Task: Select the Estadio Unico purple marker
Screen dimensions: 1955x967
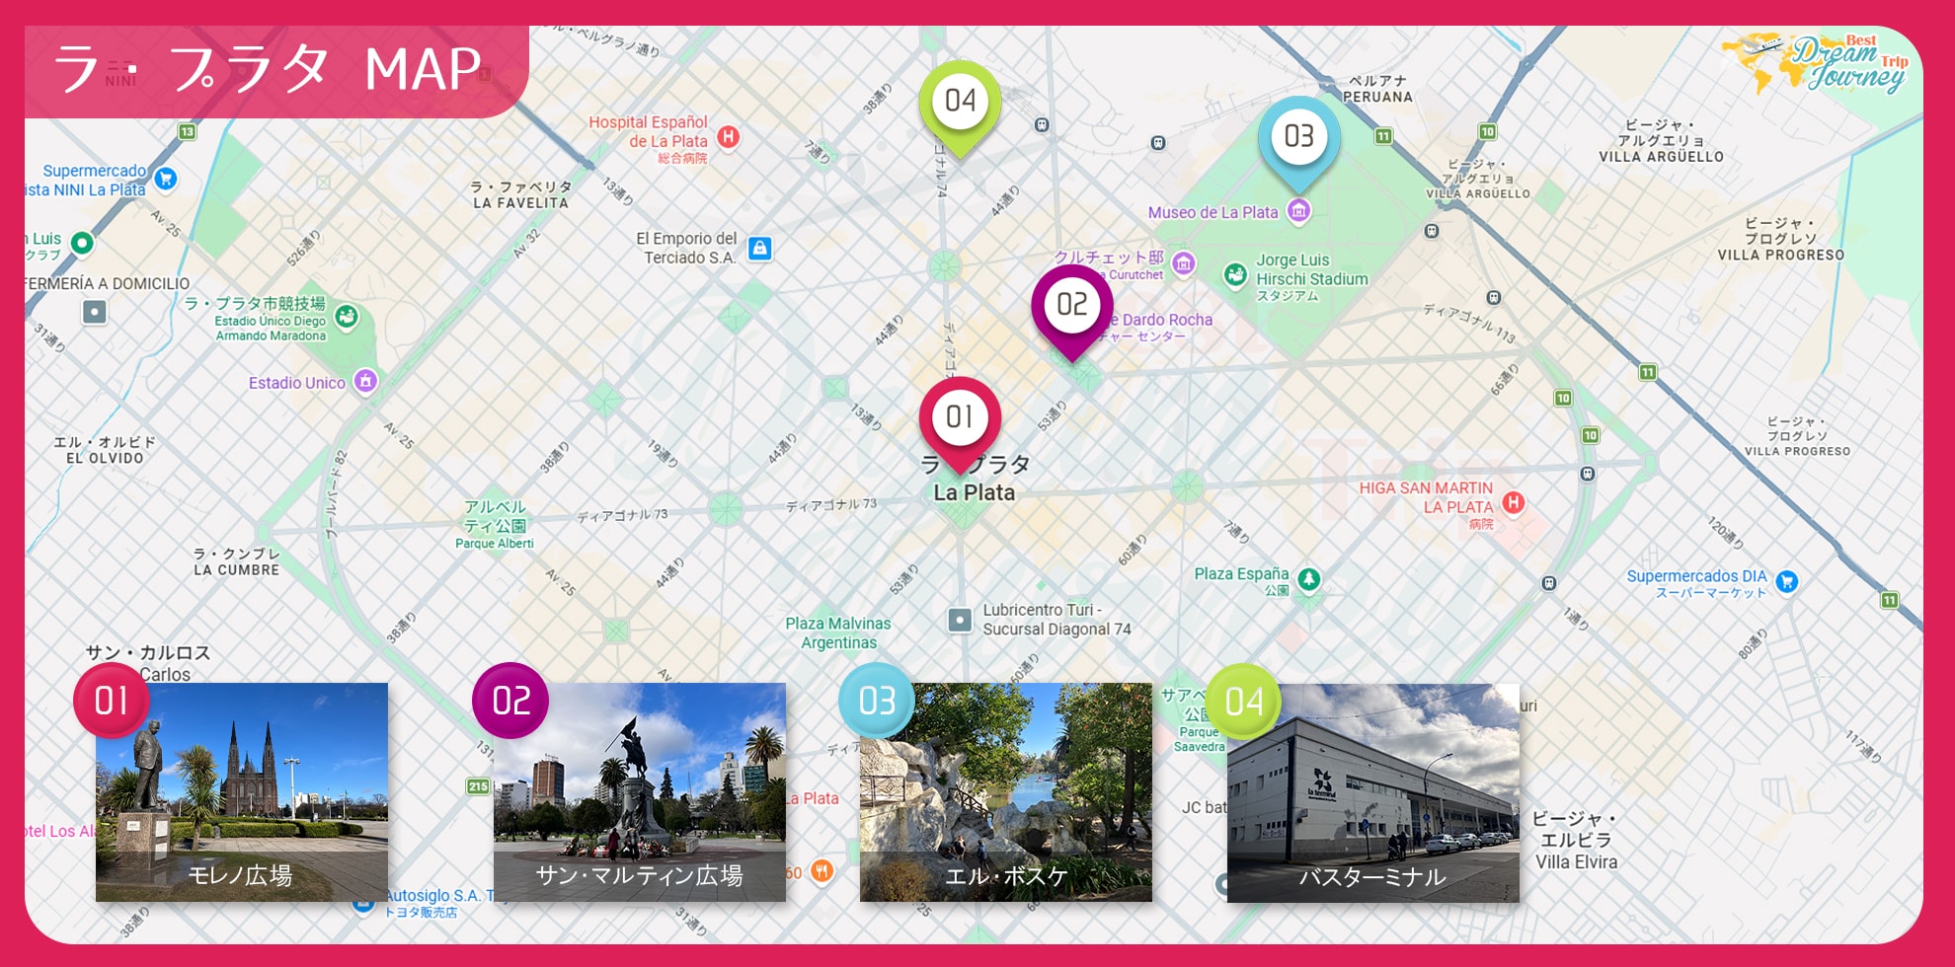Action: tap(365, 381)
